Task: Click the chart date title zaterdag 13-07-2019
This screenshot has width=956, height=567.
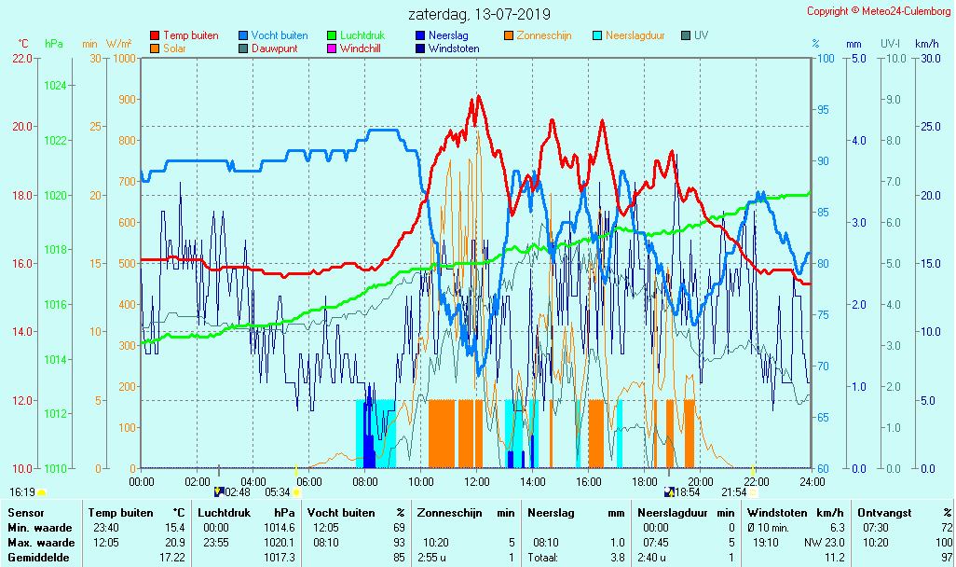Action: 479,14
